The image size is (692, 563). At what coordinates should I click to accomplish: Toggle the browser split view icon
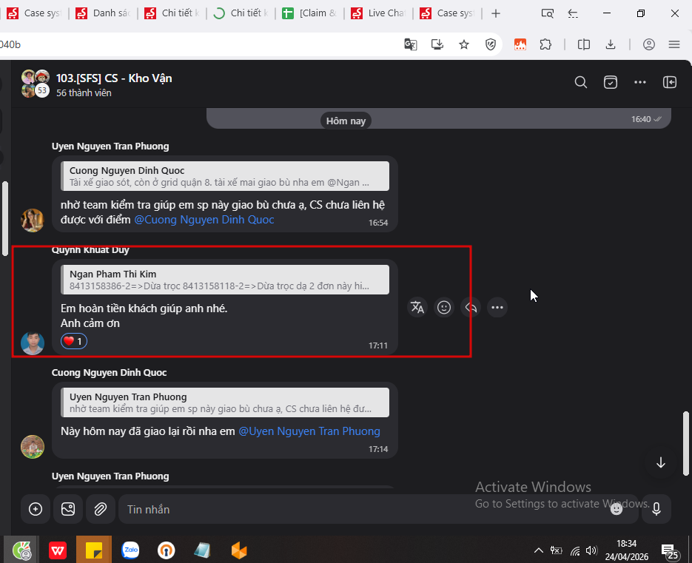[x=583, y=44]
